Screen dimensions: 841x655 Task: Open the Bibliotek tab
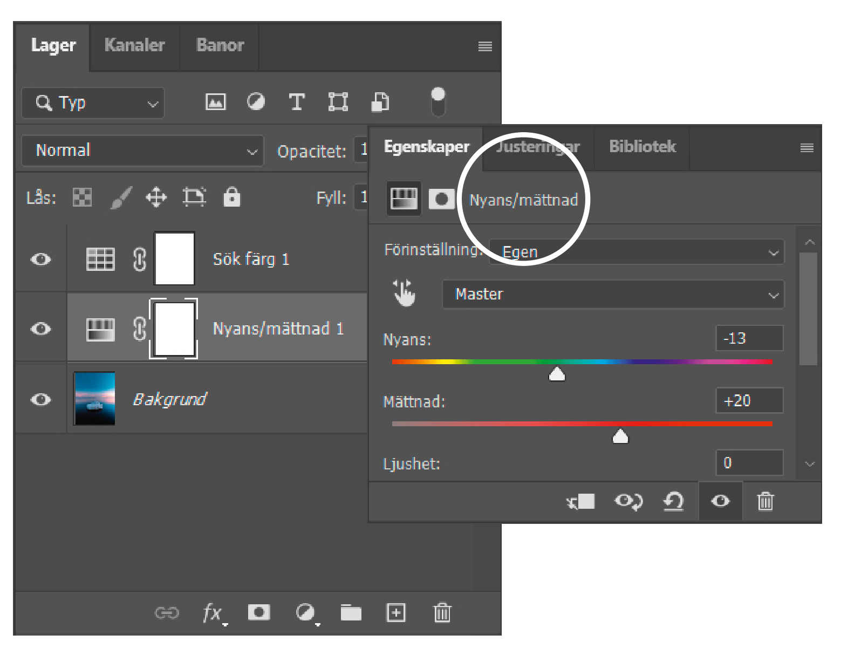(642, 147)
